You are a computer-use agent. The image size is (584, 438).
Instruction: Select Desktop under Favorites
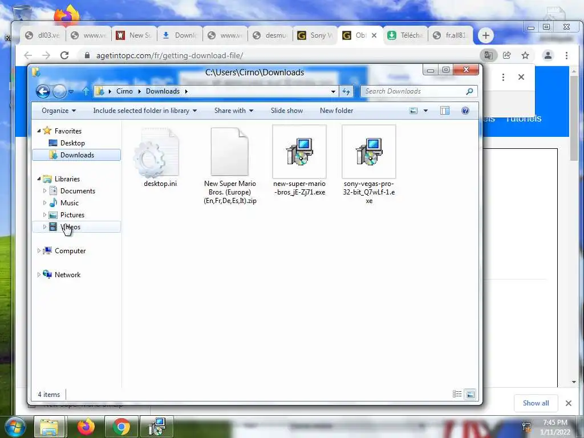coord(72,143)
